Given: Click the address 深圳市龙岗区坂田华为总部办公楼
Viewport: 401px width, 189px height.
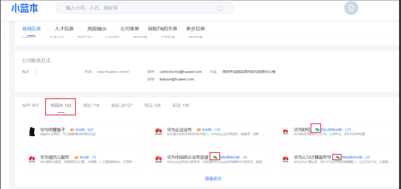Looking at the screenshot, I should click(x=249, y=71).
